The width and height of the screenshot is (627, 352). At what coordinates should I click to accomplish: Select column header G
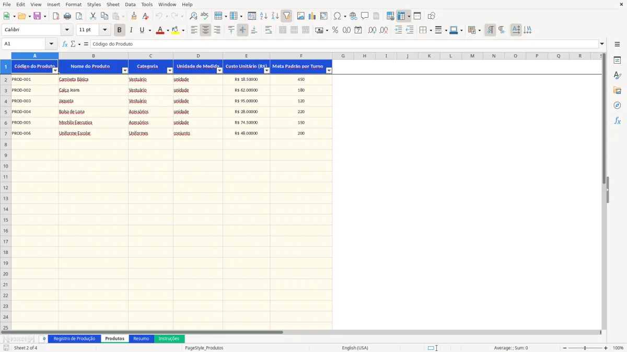click(x=343, y=56)
